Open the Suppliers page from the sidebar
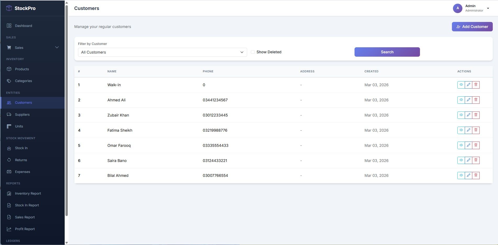The image size is (498, 245). point(22,115)
